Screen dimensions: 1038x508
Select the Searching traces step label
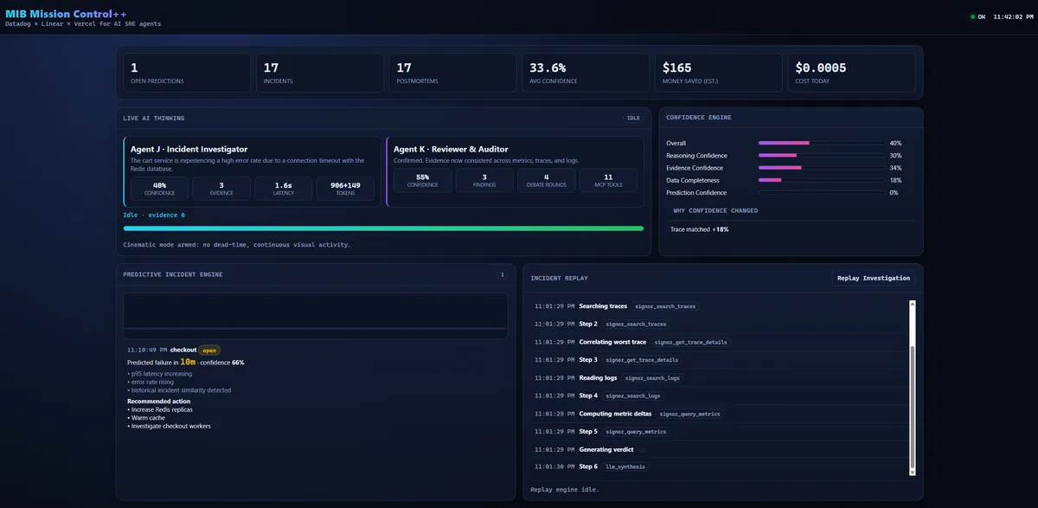[603, 306]
